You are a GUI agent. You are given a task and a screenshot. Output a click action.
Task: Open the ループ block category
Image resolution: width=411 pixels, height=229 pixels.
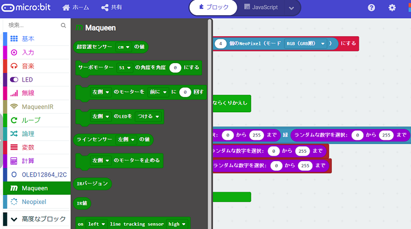pos(37,120)
